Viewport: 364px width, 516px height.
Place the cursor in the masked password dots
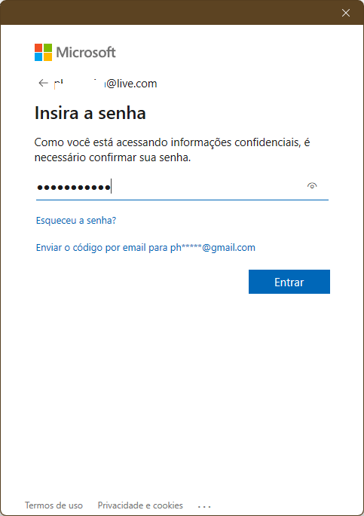point(74,188)
